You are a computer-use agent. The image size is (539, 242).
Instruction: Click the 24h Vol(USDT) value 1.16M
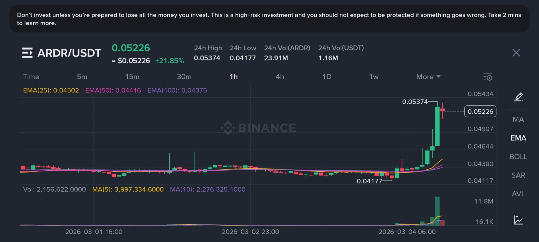(x=328, y=58)
